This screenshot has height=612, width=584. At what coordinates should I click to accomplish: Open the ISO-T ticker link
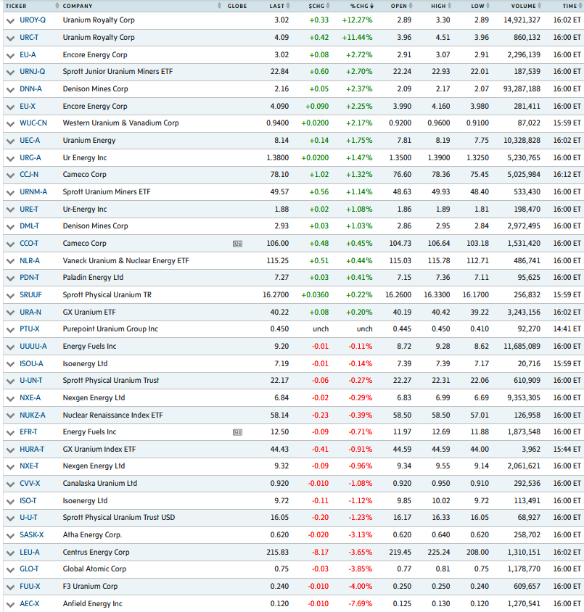(28, 500)
